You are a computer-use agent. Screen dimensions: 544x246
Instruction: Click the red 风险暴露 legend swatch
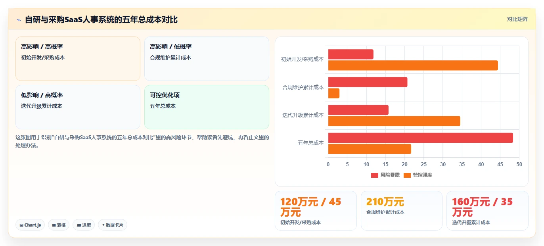click(375, 175)
